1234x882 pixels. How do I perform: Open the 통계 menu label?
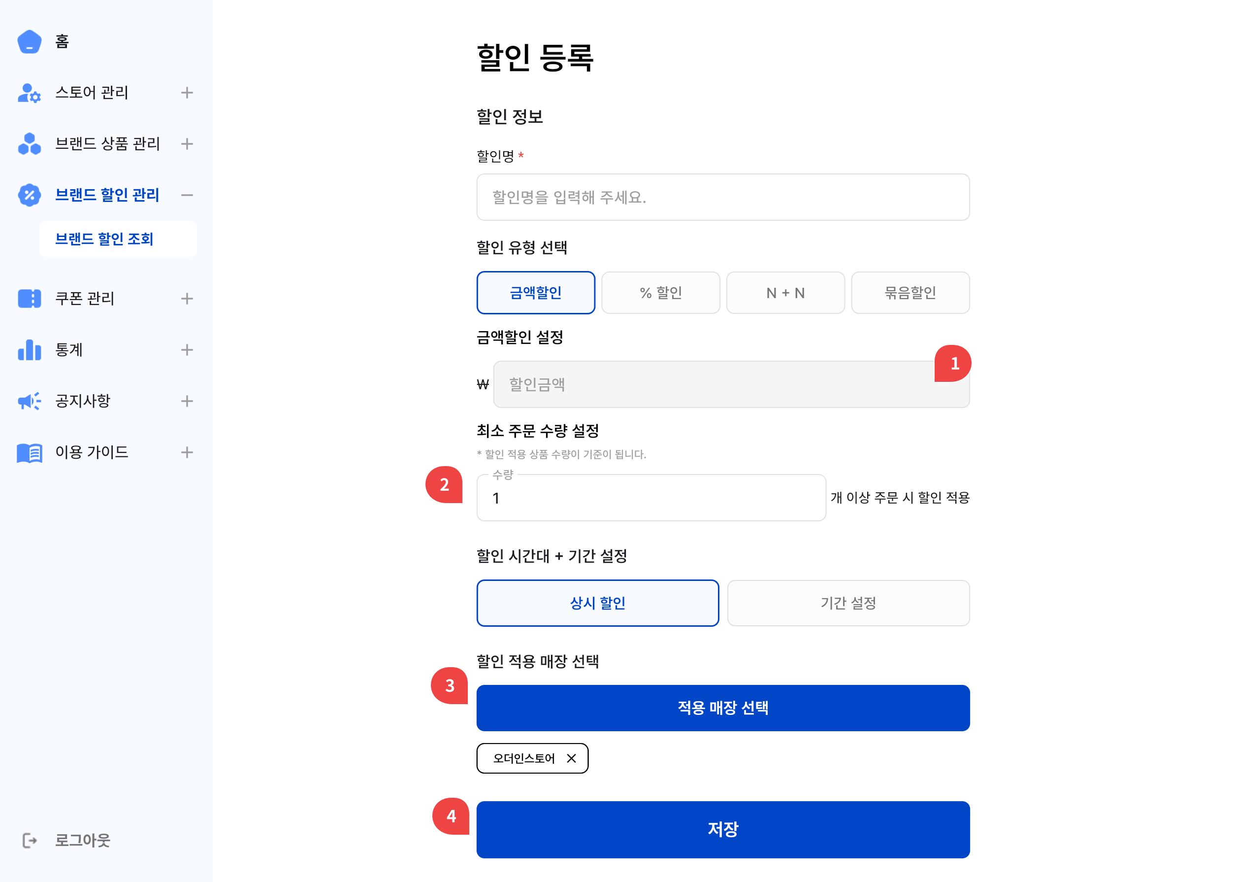[69, 350]
